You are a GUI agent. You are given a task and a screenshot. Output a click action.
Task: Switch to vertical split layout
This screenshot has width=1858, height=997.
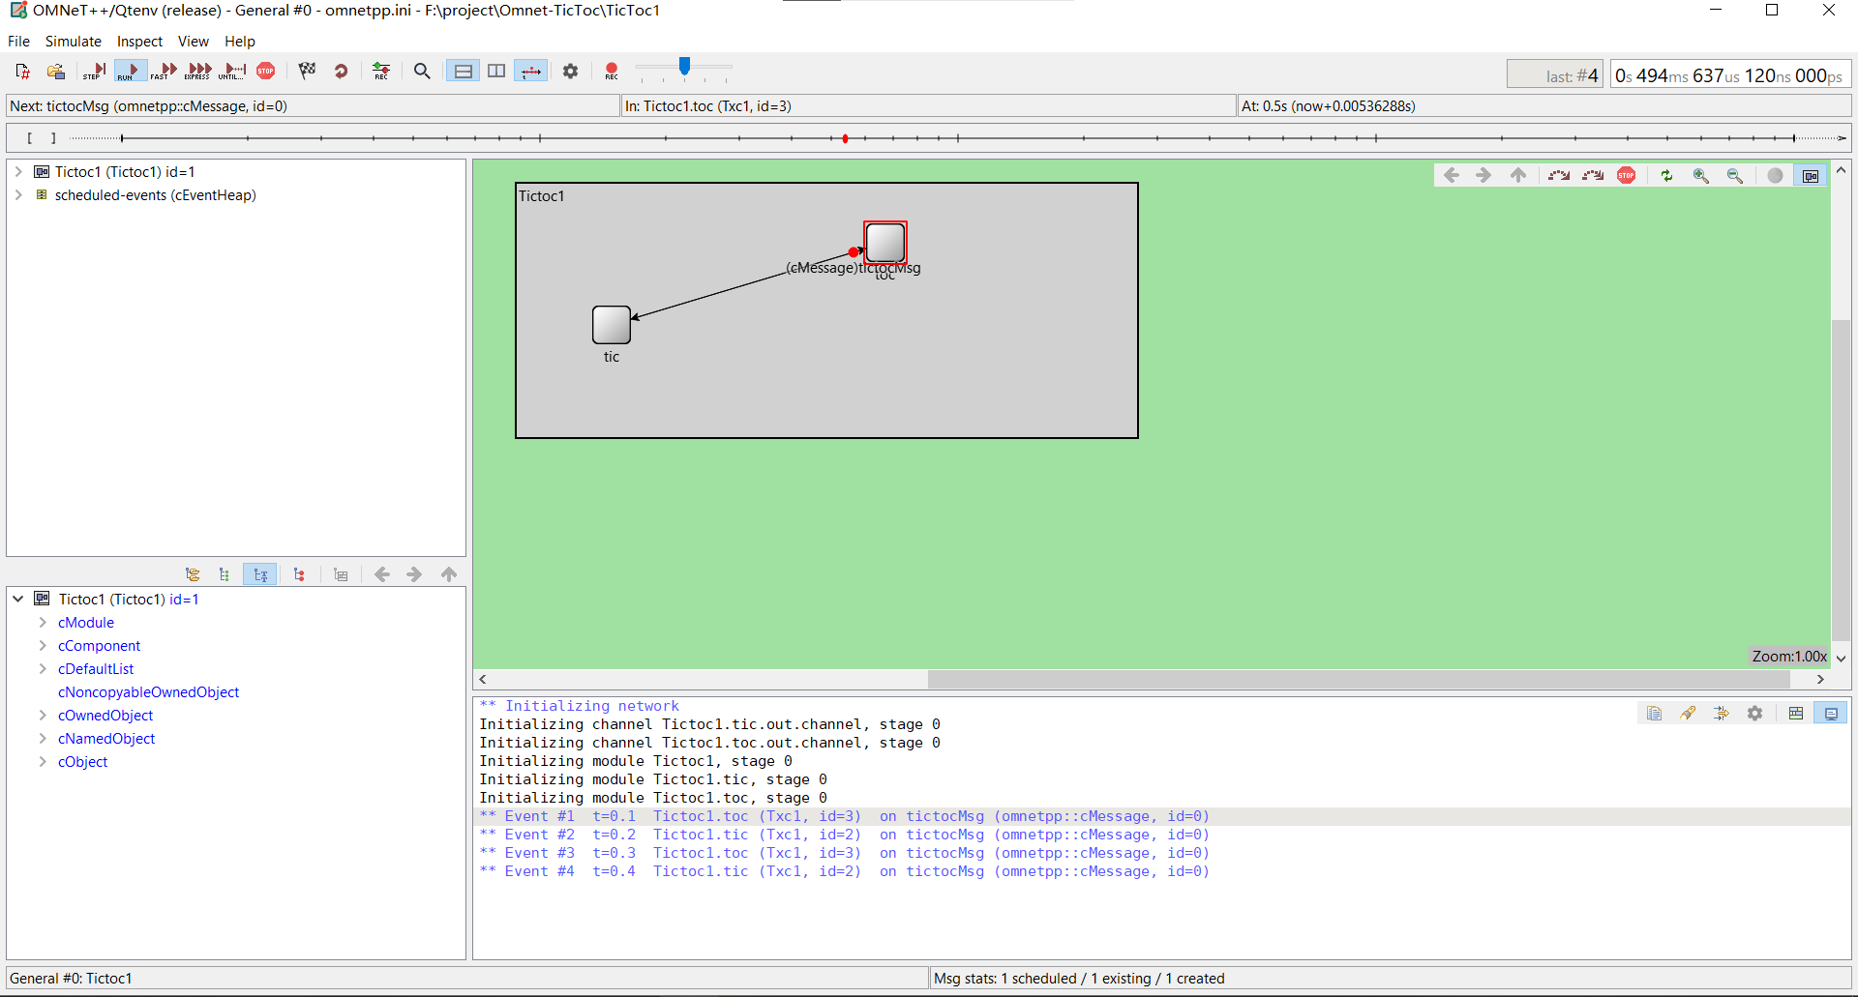[x=496, y=71]
